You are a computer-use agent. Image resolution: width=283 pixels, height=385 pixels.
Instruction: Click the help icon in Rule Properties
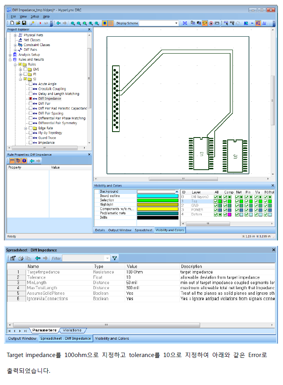(x=24, y=161)
